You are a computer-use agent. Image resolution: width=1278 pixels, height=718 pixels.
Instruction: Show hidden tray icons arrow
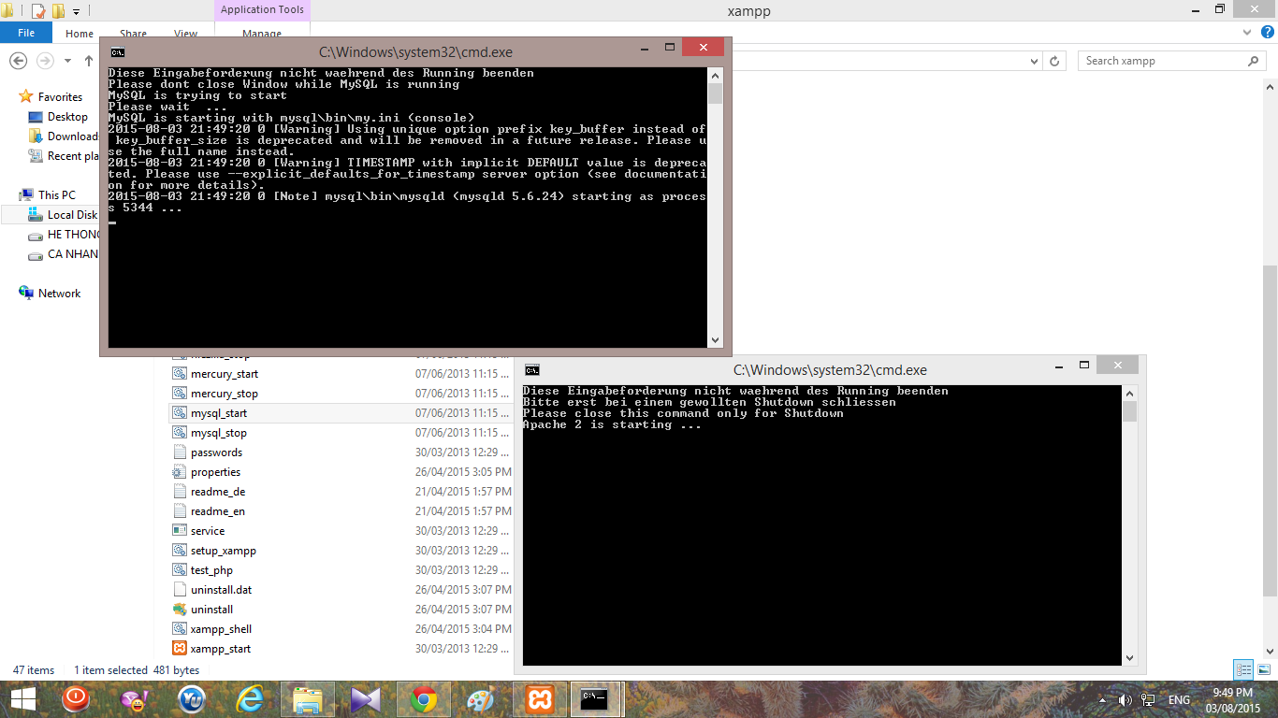tap(1102, 699)
